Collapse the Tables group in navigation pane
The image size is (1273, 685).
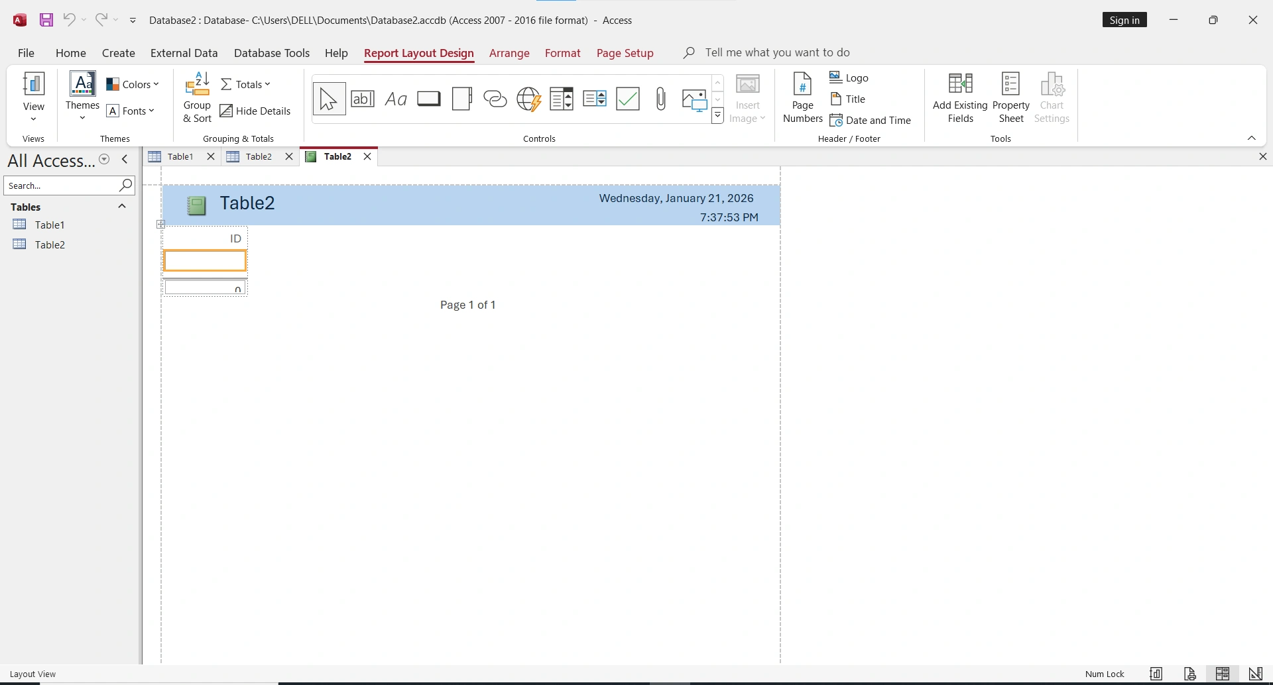(x=122, y=206)
